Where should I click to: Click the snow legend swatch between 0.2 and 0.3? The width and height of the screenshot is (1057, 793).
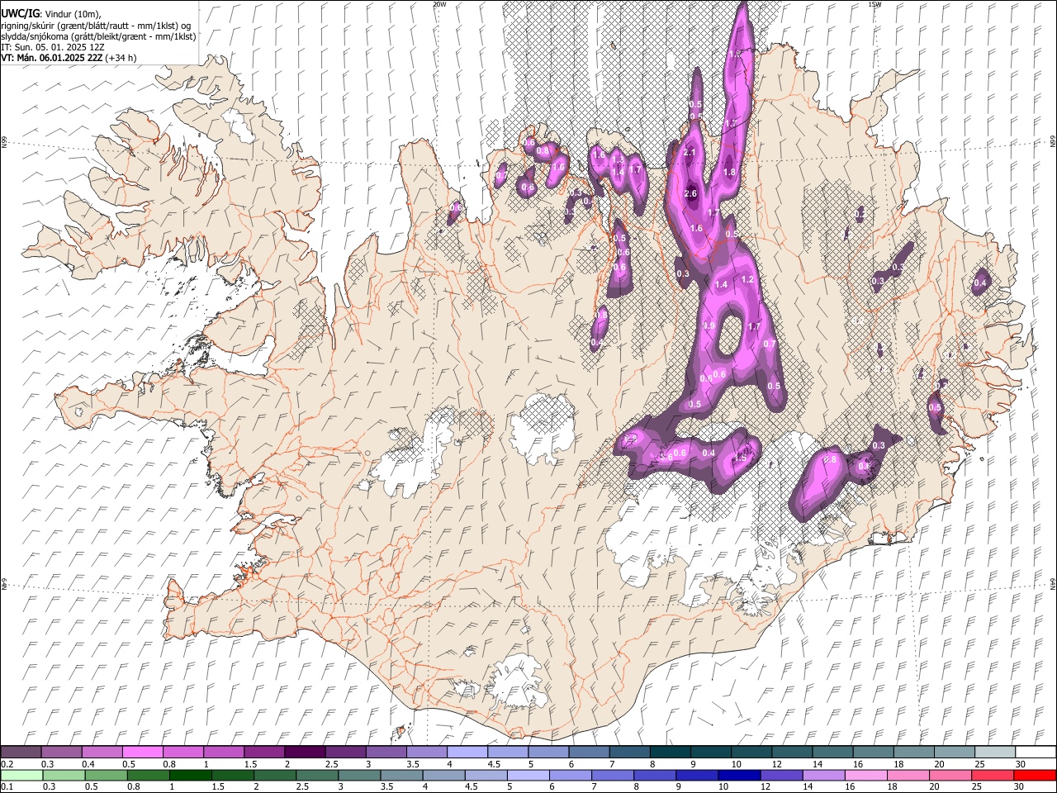[21, 753]
